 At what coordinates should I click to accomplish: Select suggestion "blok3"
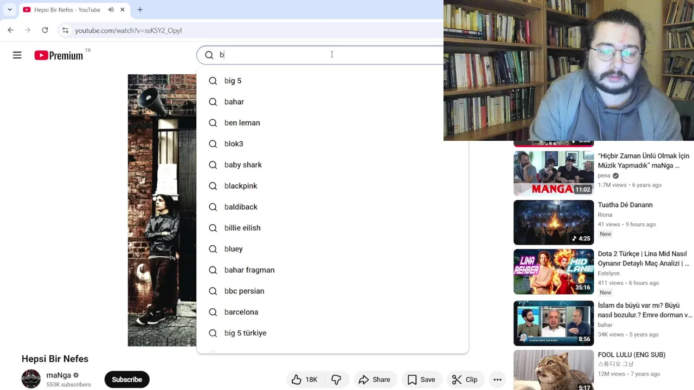332,144
